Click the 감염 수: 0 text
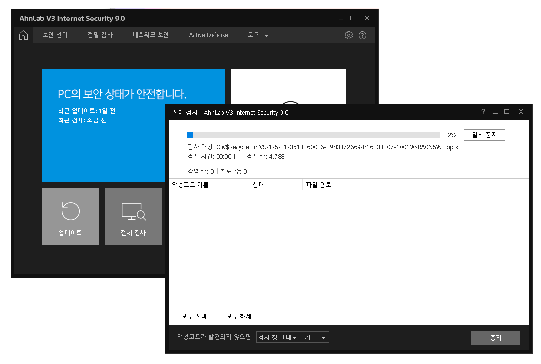The height and width of the screenshot is (364, 541). (201, 171)
